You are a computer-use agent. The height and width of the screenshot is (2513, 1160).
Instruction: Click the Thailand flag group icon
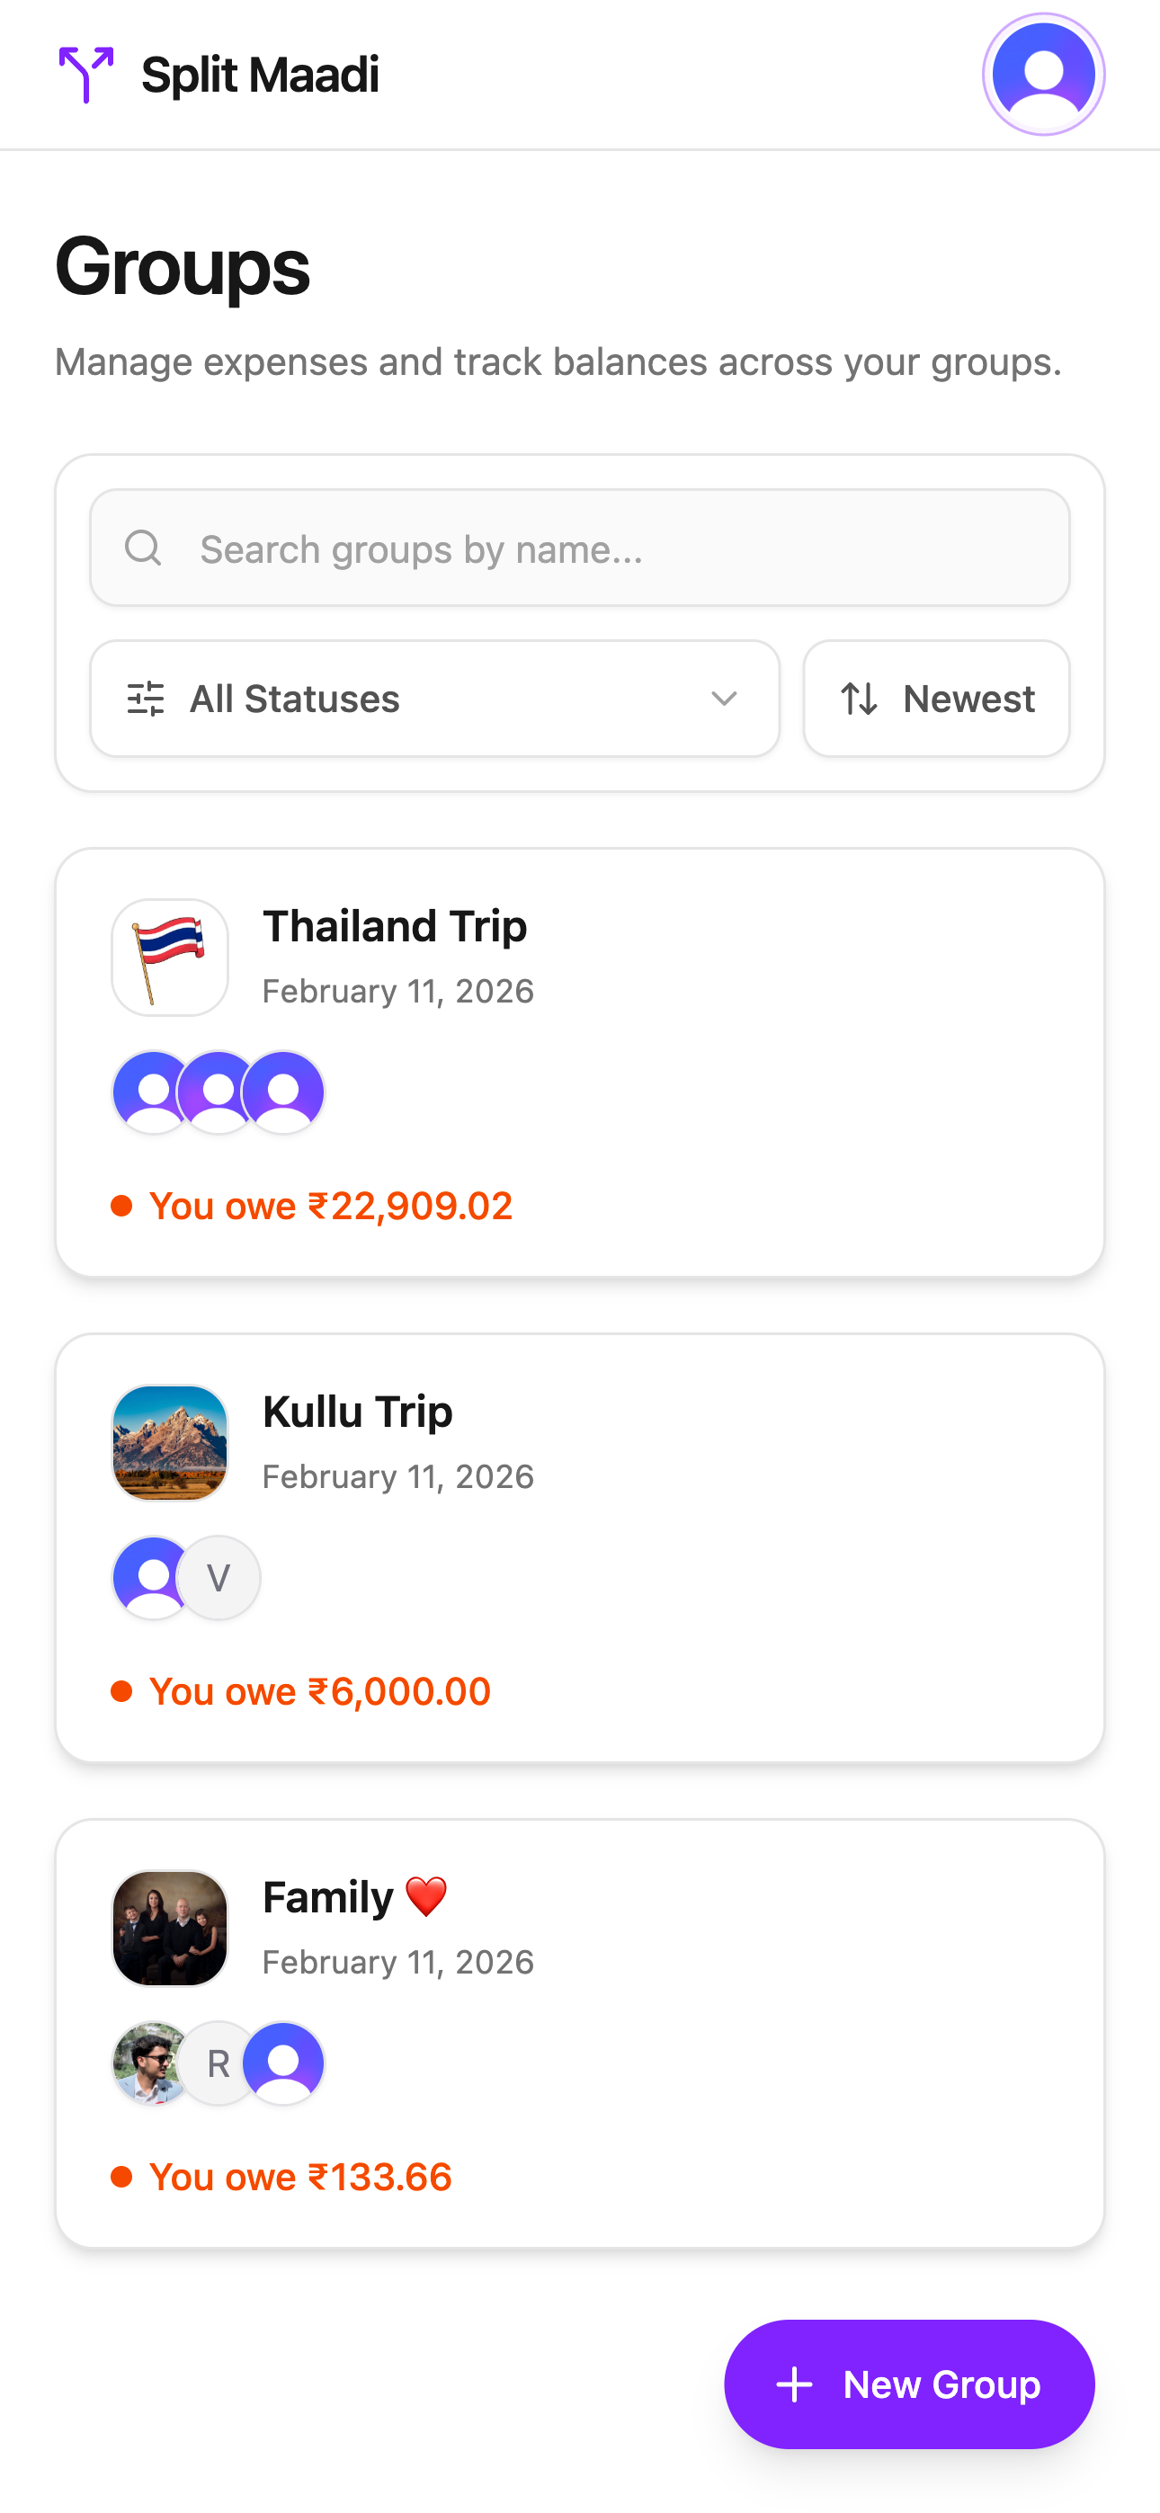[x=170, y=957]
